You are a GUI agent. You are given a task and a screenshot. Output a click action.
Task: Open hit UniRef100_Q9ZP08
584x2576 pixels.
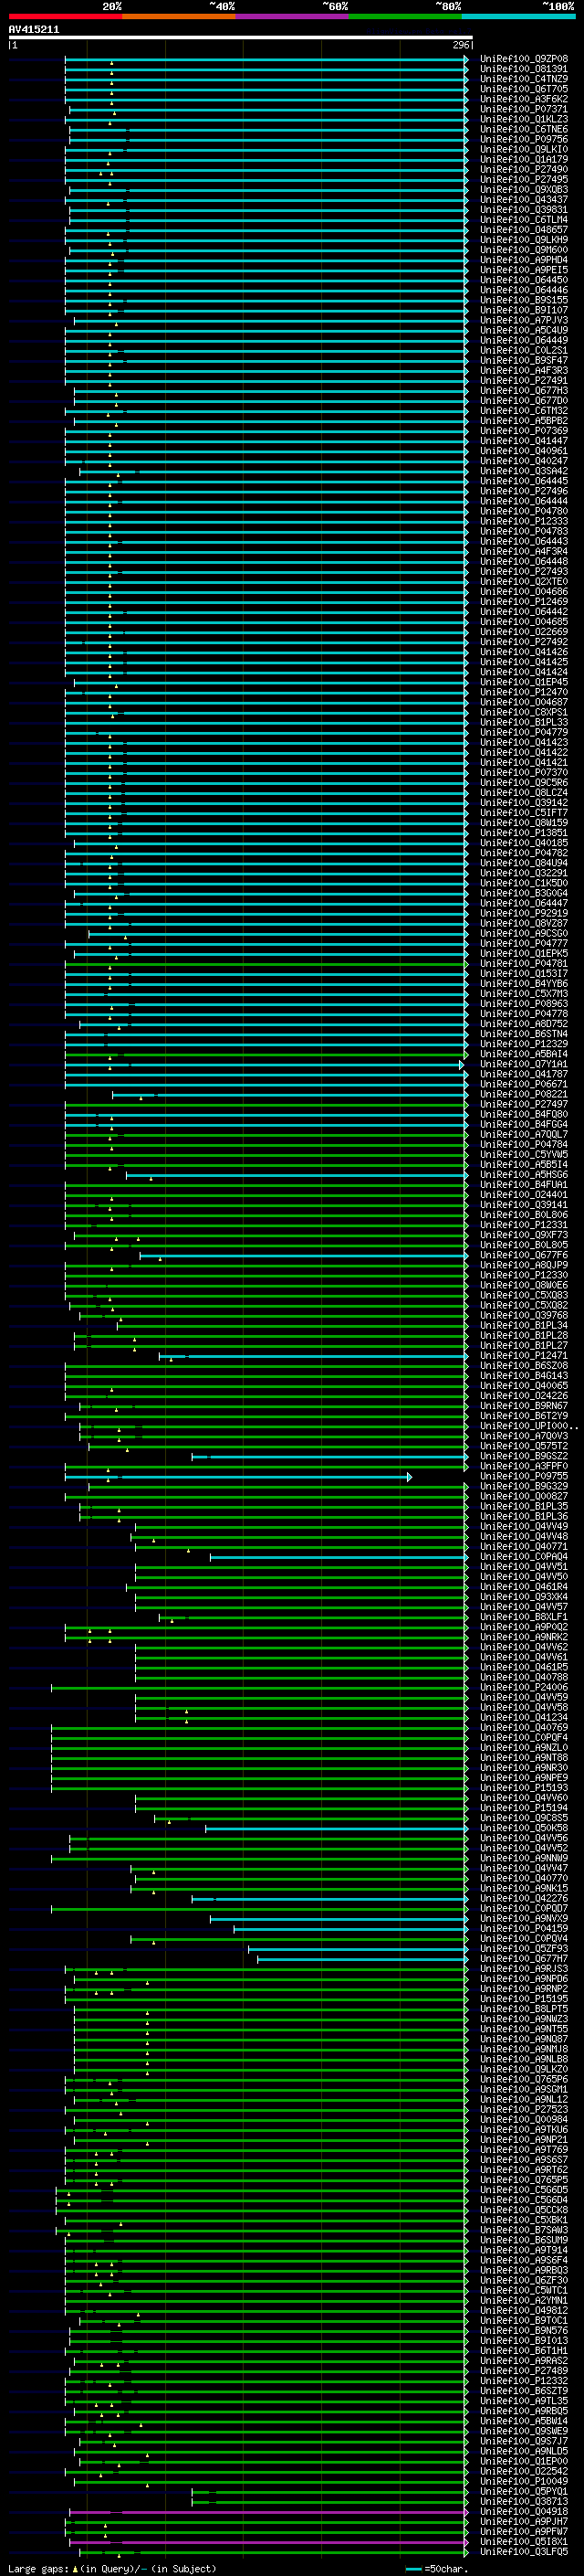[524, 59]
